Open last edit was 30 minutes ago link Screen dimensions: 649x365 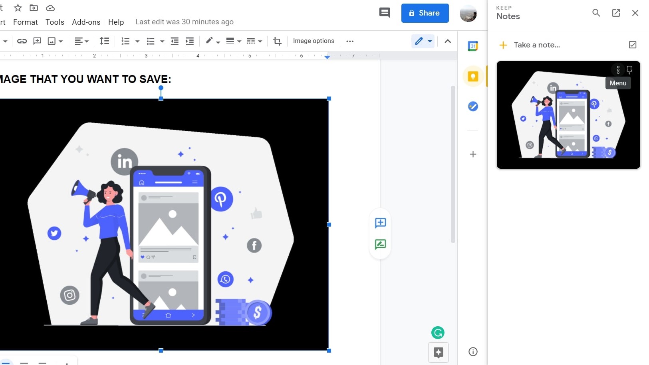185,22
